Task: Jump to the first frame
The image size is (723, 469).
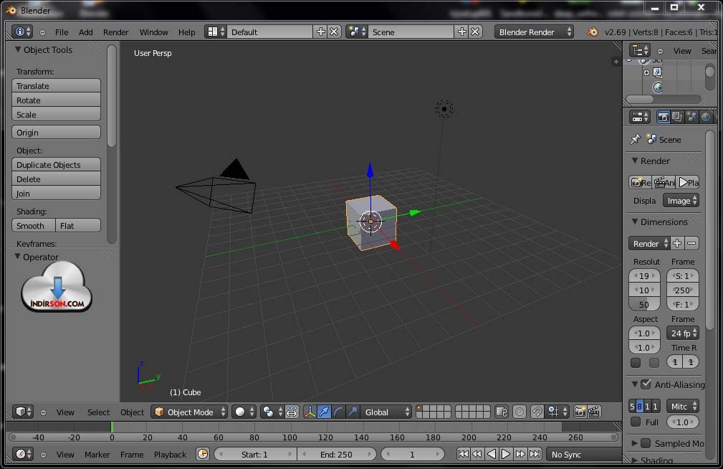Action: click(x=463, y=454)
